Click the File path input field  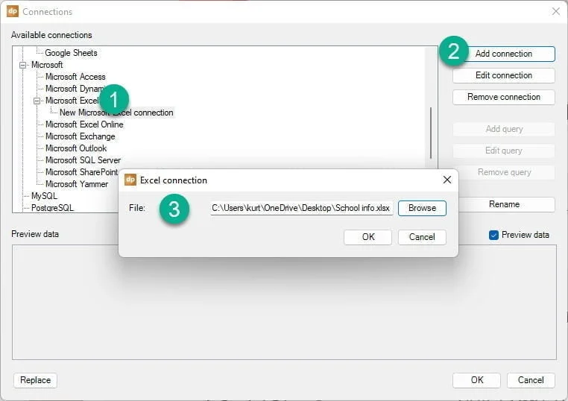pyautogui.click(x=301, y=208)
